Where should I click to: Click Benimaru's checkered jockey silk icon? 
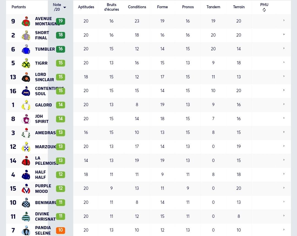pyautogui.click(x=26, y=203)
